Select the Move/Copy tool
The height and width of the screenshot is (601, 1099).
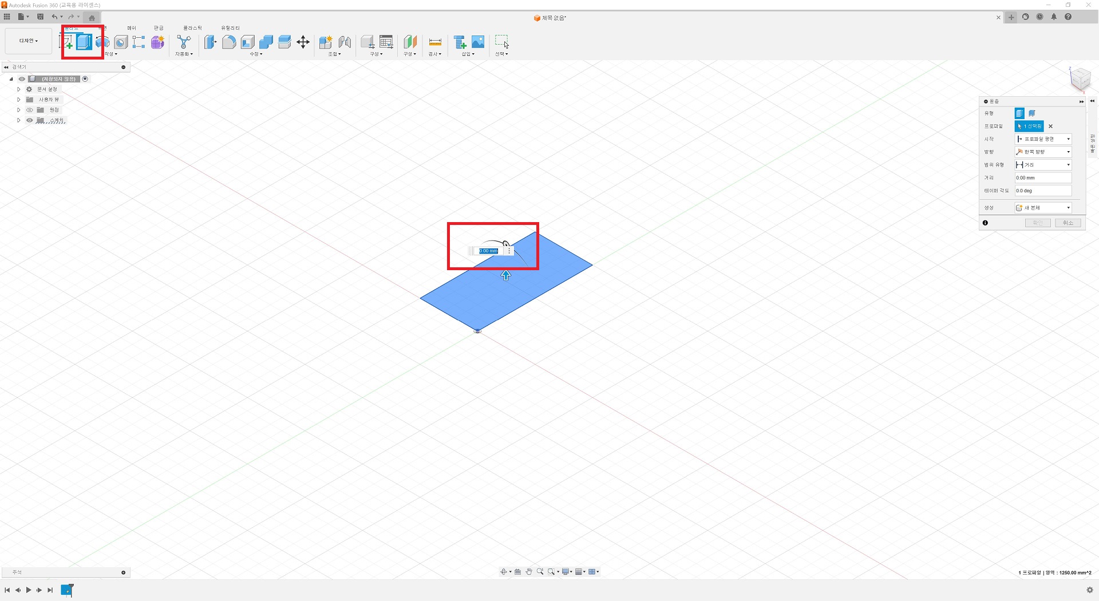click(x=303, y=42)
